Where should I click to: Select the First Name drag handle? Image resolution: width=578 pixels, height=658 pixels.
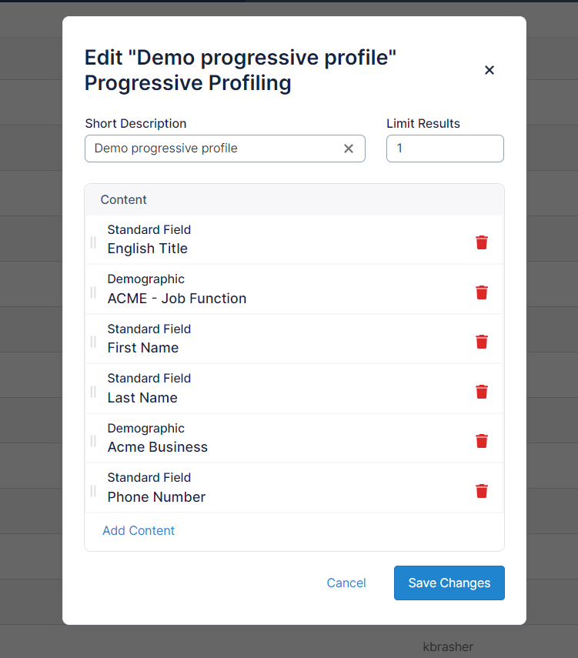93,342
